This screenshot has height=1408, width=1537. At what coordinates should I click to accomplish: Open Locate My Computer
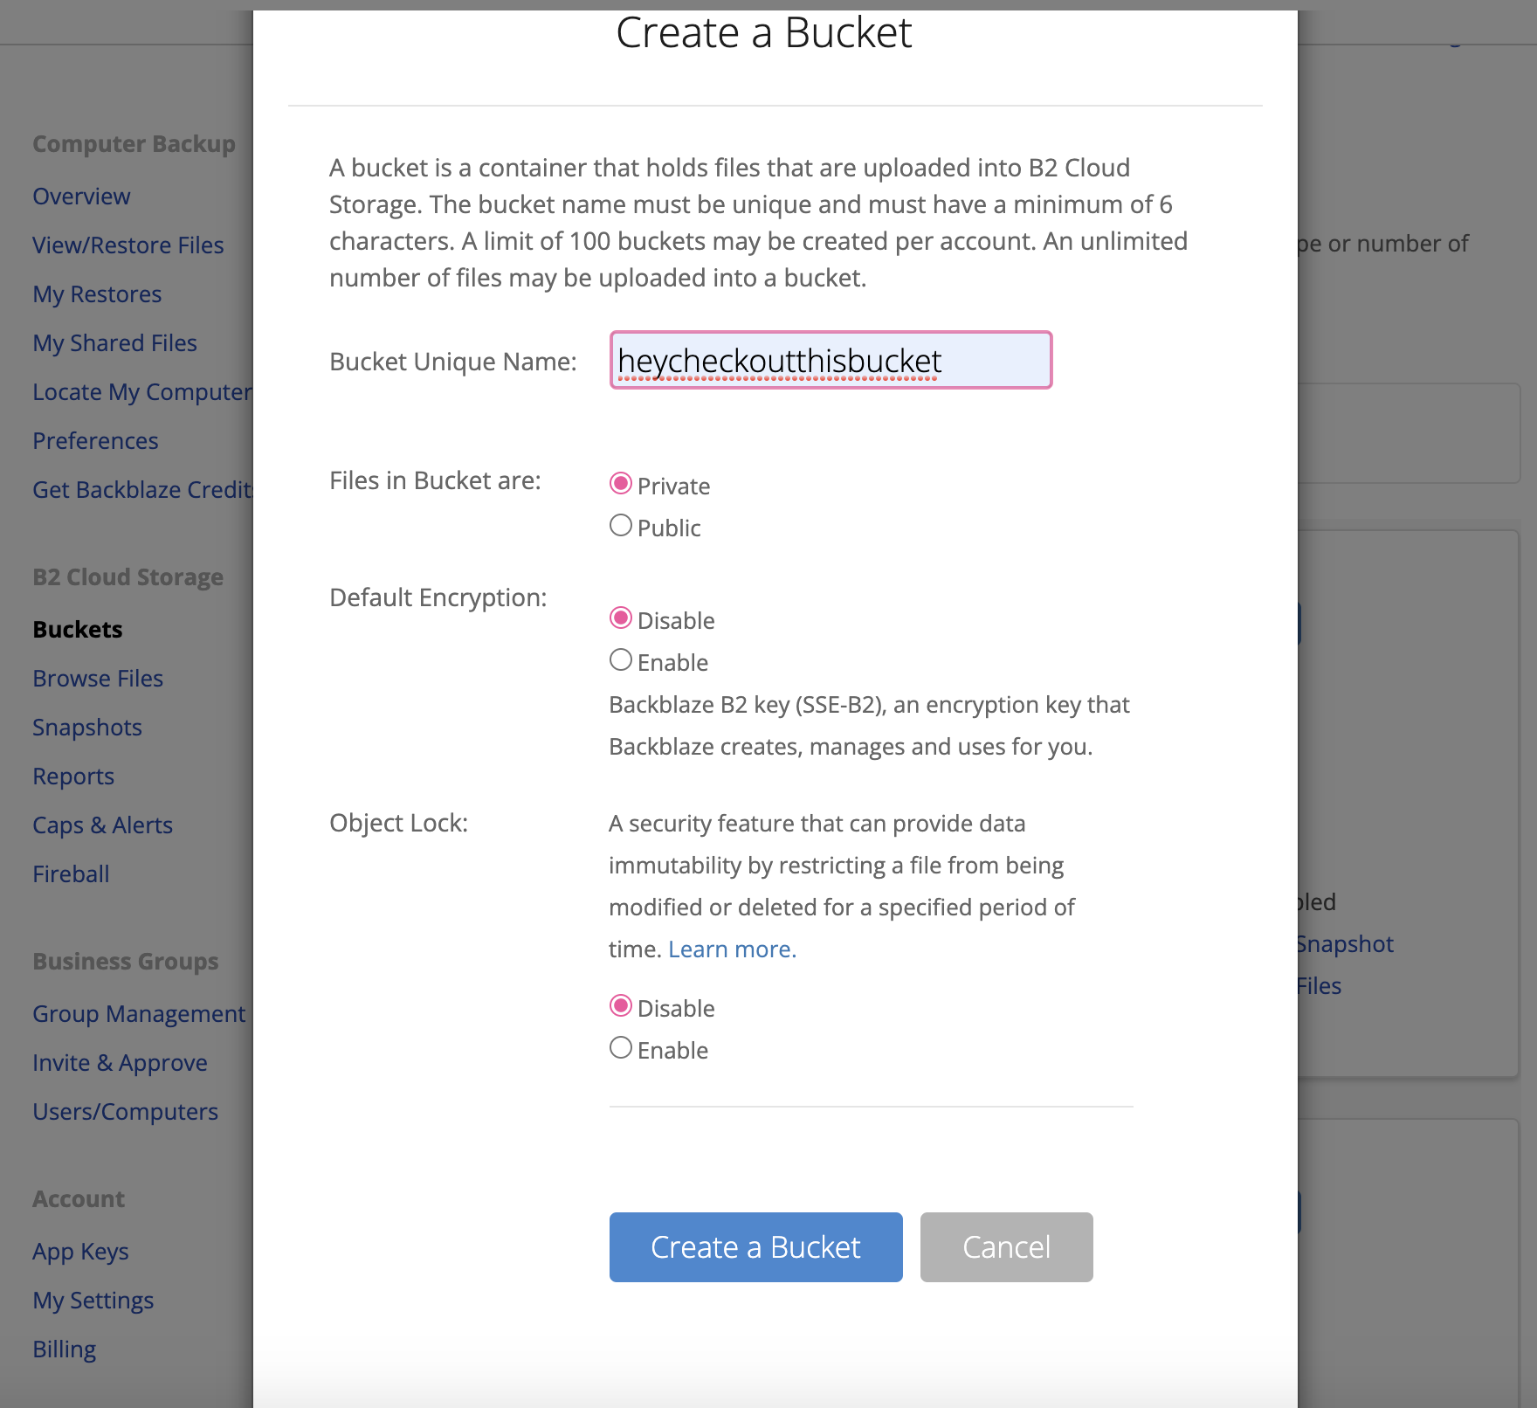[142, 392]
